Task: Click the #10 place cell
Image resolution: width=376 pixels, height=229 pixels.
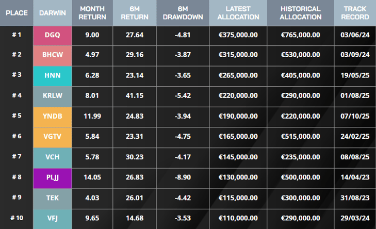Action: [17, 219]
